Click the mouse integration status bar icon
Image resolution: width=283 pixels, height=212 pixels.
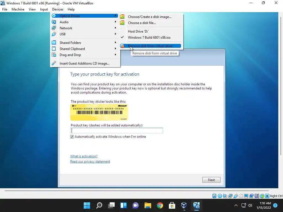262,196
